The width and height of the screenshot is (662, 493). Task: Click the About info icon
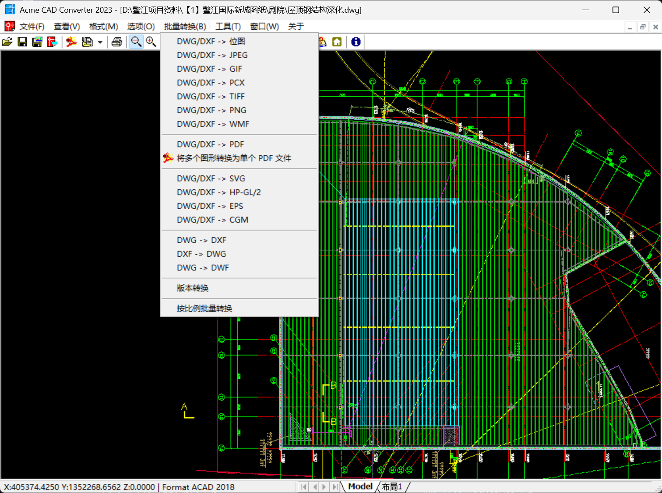point(356,42)
